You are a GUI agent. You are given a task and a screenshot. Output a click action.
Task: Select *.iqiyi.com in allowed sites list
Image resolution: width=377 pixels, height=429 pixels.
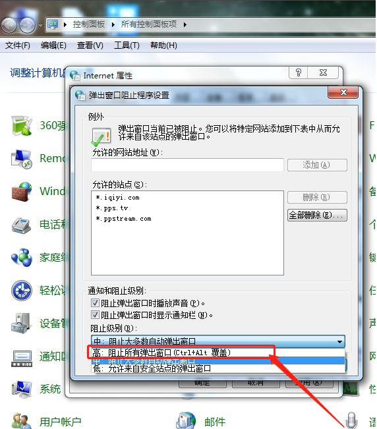(117, 198)
